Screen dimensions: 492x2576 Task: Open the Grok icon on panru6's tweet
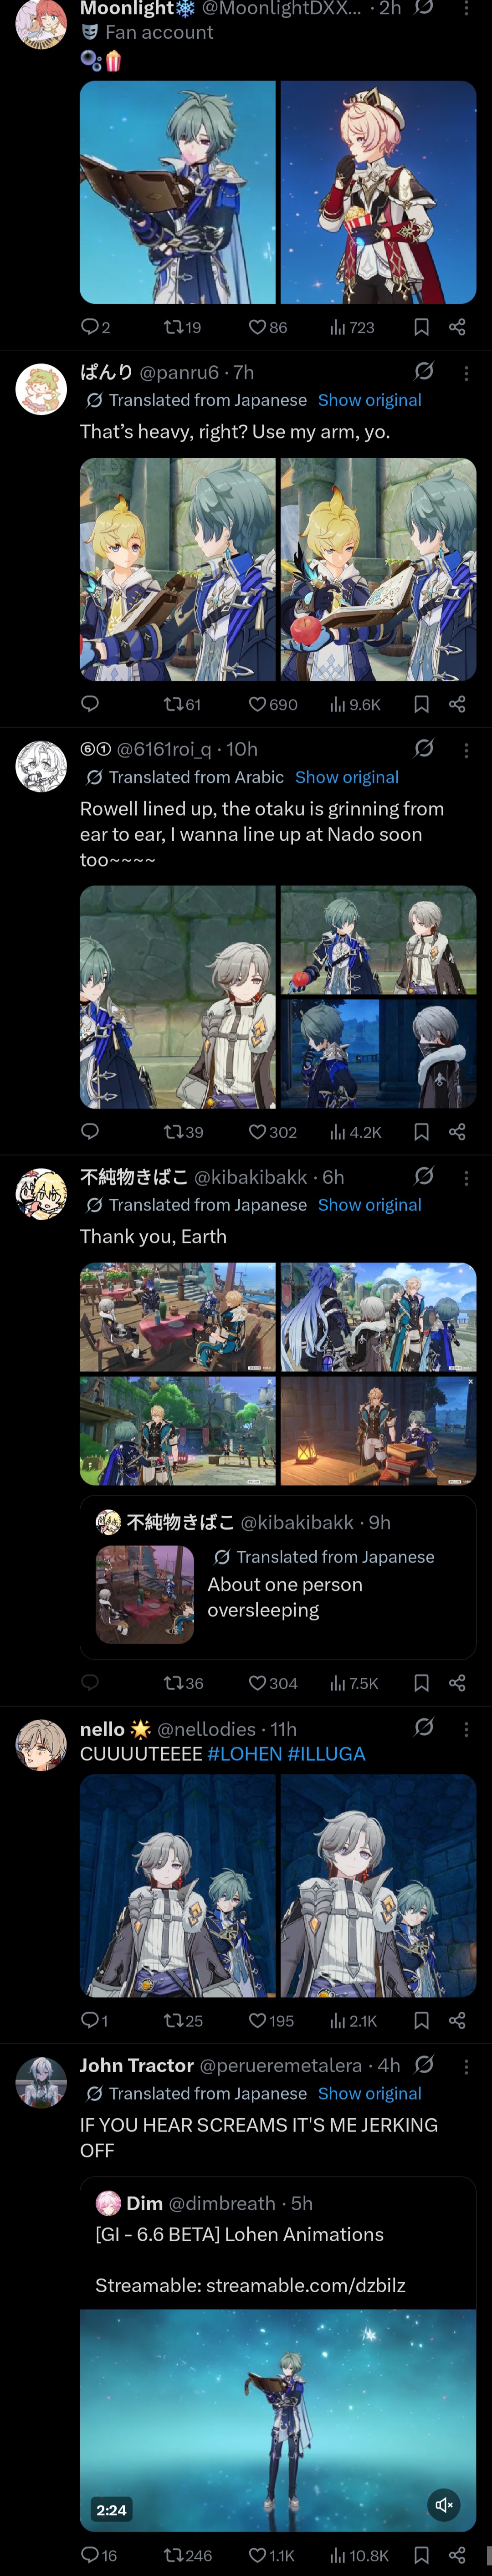[x=424, y=371]
